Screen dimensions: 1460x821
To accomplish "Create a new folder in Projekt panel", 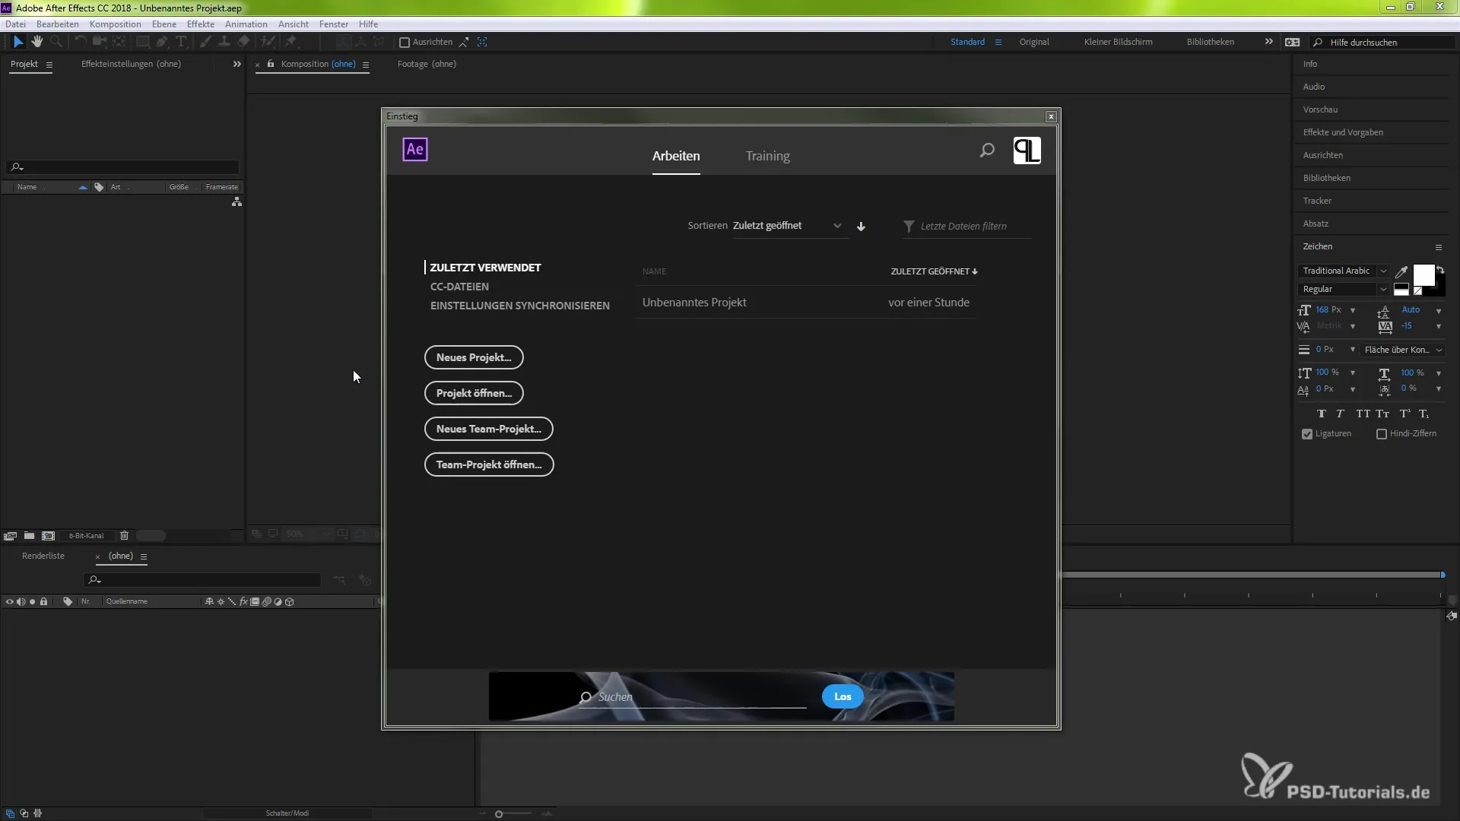I will coord(29,536).
